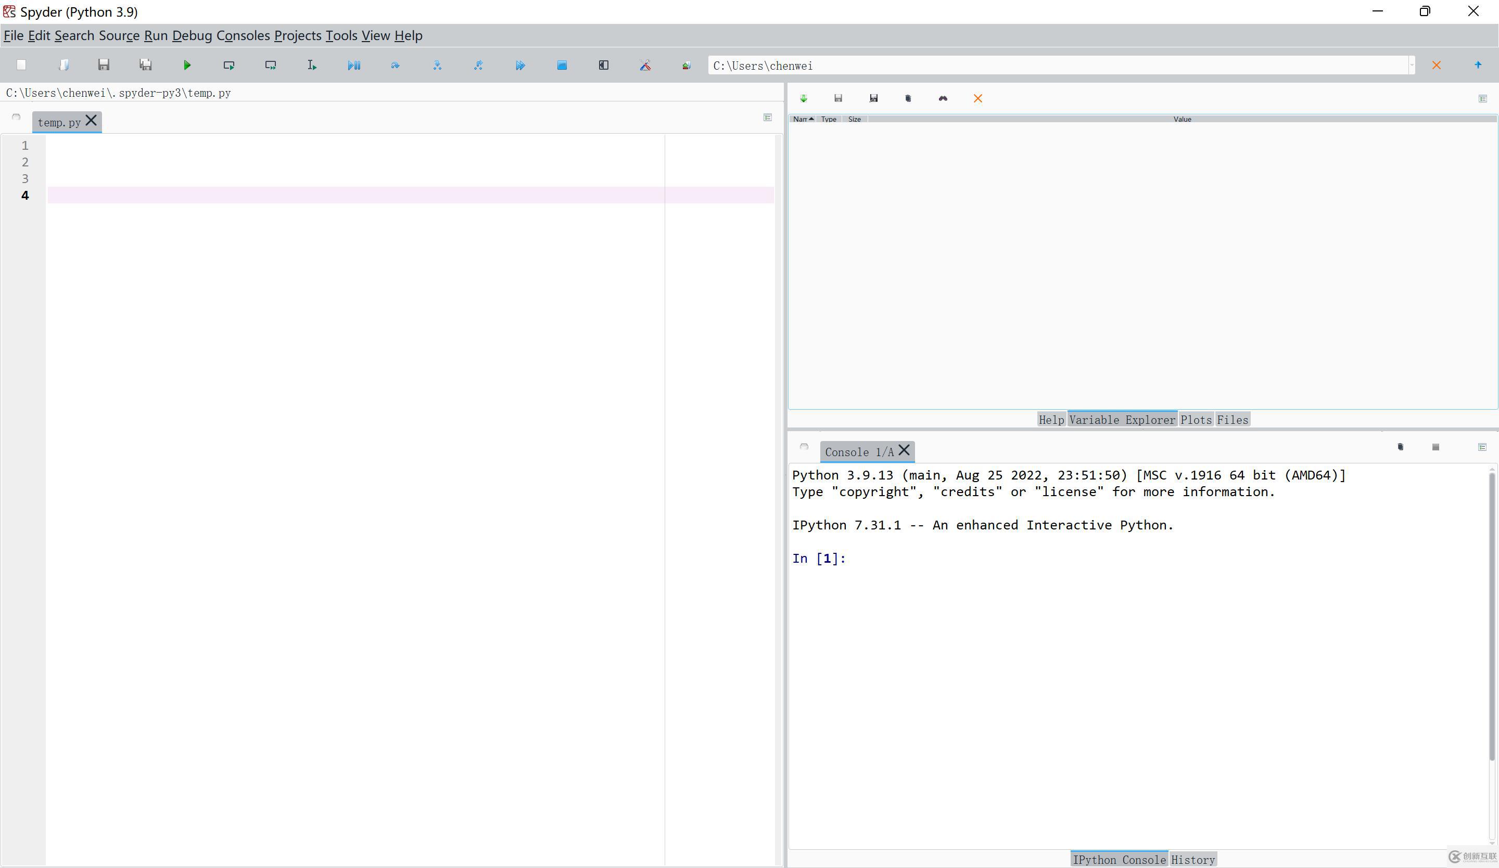Click the Debug file icon

coord(354,64)
